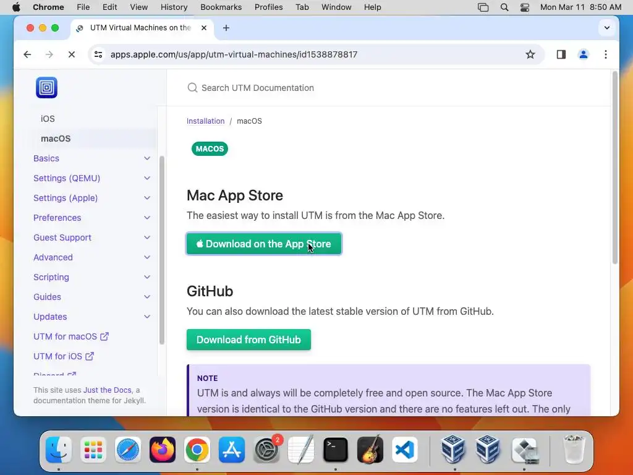The height and width of the screenshot is (475, 633).
Task: Open the File menu
Action: (83, 7)
